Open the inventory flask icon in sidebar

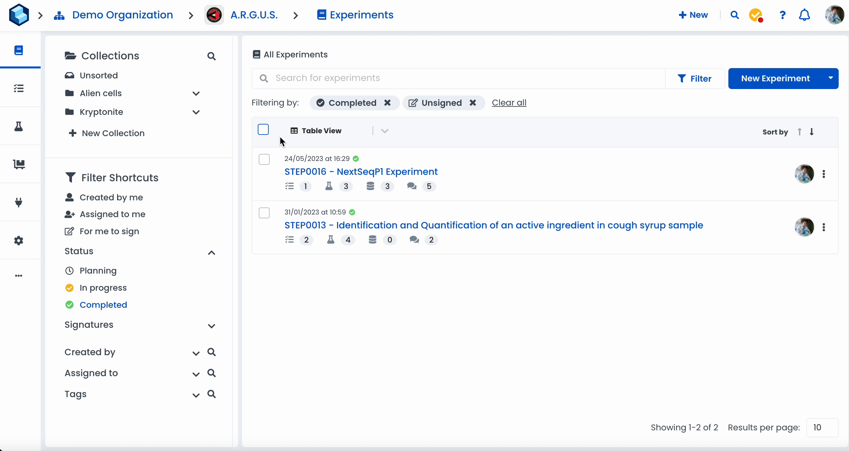[x=19, y=126]
